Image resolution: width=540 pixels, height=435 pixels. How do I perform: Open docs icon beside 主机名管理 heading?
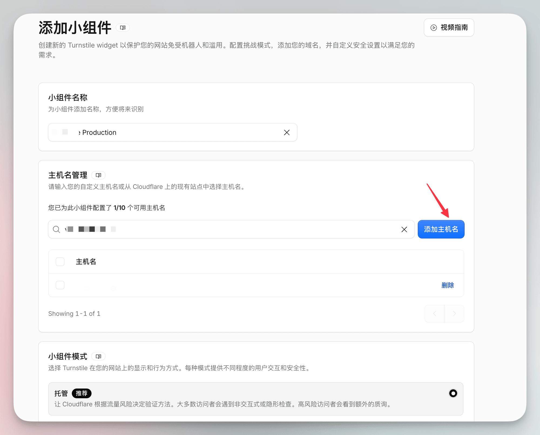[x=99, y=175]
